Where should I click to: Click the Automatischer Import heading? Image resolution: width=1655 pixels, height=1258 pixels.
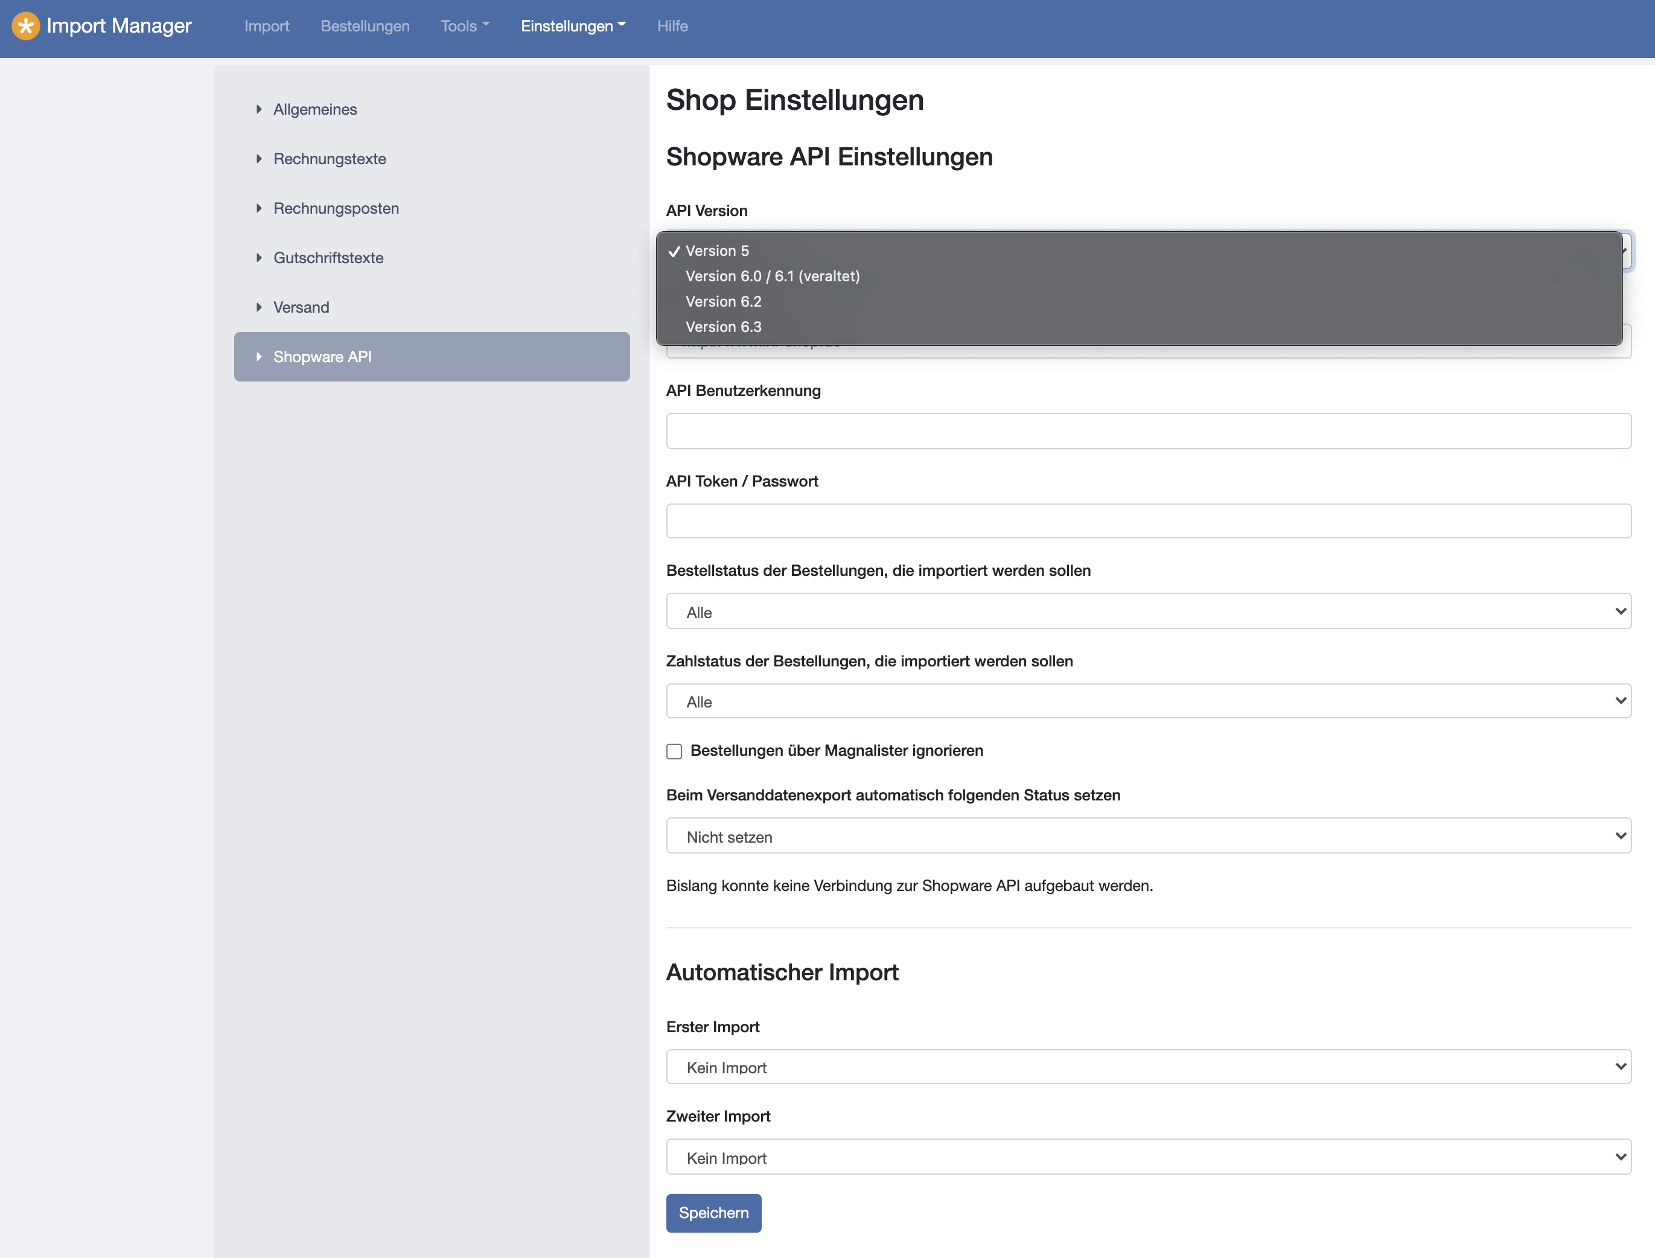tap(782, 972)
